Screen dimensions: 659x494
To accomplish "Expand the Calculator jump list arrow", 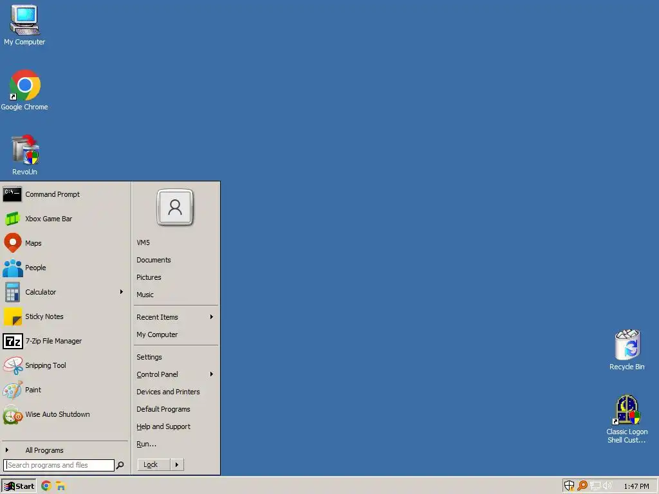I will (122, 291).
